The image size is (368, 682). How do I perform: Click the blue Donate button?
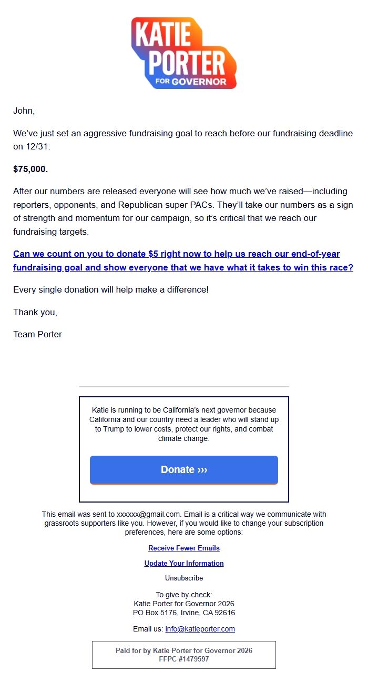tap(183, 469)
